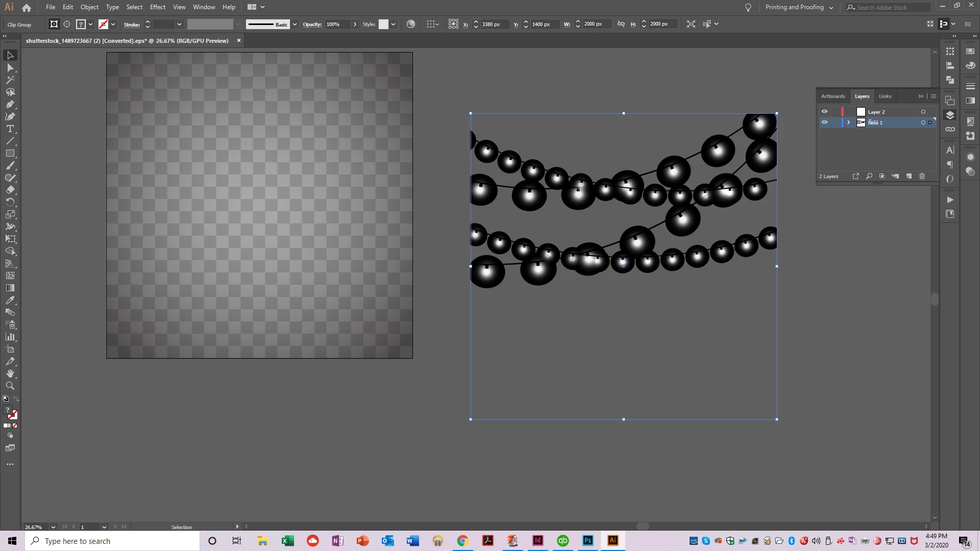980x551 pixels.
Task: Click the Style swatch in control bar
Action: [383, 24]
